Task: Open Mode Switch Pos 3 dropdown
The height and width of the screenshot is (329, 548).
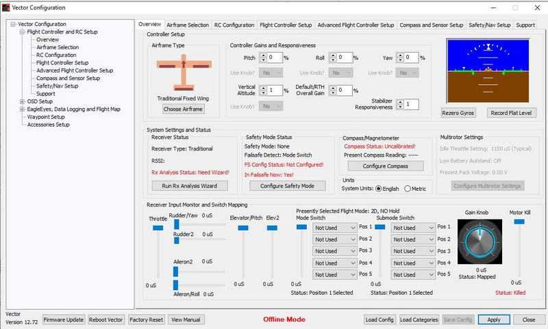Action: point(334,251)
